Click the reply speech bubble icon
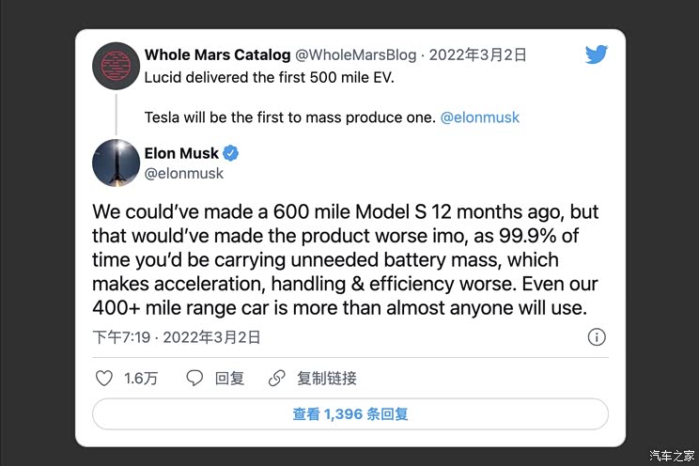Viewport: 699px width, 466px height. pos(194,378)
